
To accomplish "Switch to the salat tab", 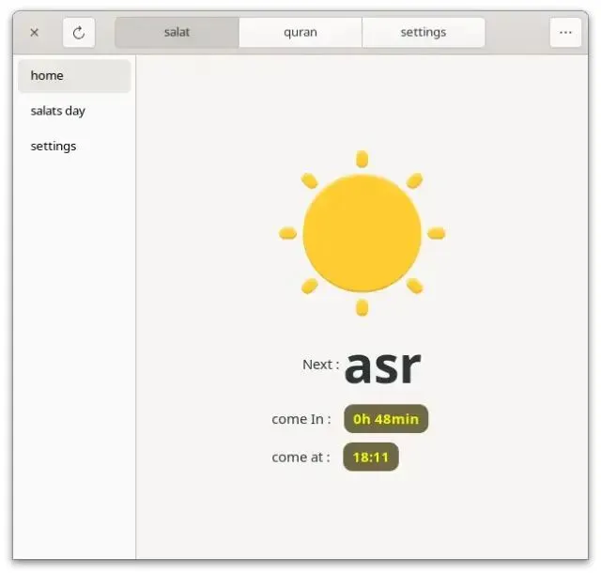I will [x=177, y=33].
